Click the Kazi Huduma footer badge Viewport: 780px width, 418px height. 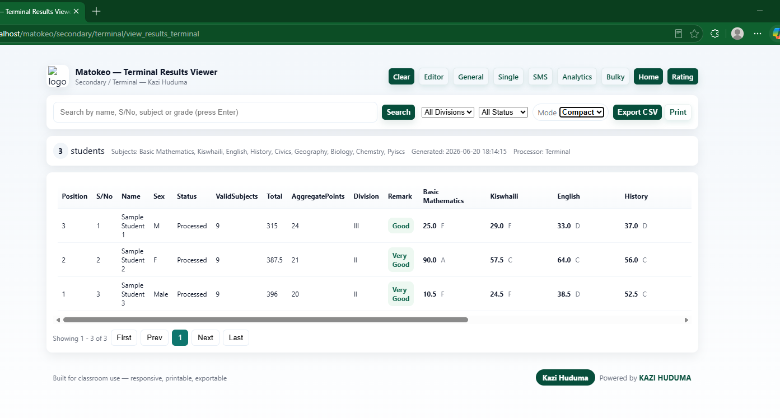coord(566,378)
